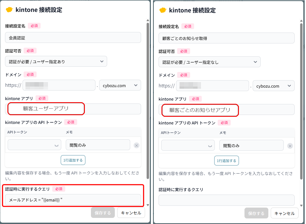Image resolution: width=306 pixels, height=224 pixels.
Task: Click the right dialog's vertical scrollbar thumb
Action: [x=301, y=101]
